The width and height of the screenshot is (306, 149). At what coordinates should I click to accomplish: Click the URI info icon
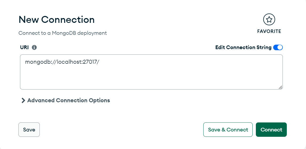click(34, 48)
